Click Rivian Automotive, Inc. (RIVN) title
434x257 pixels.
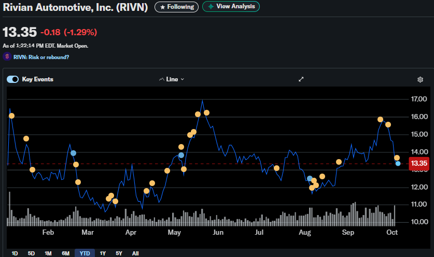(x=75, y=7)
